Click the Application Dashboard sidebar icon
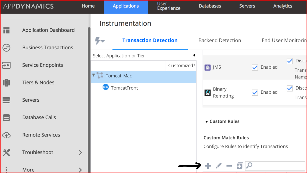The width and height of the screenshot is (307, 173). click(x=6, y=30)
